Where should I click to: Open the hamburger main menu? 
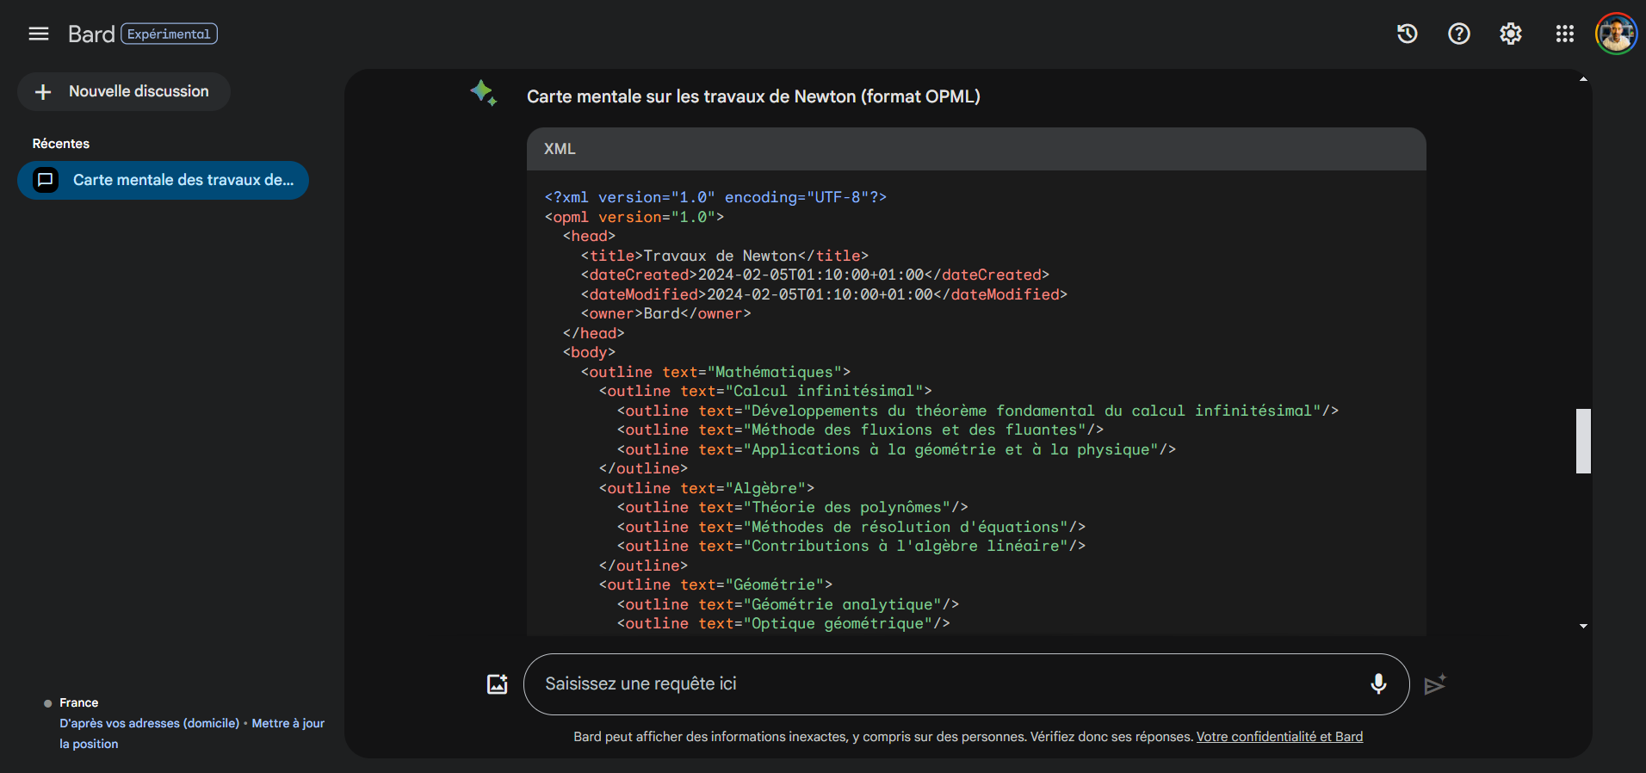click(x=39, y=34)
